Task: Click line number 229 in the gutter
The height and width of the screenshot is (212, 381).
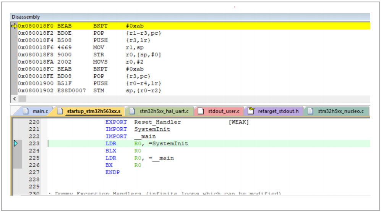Action: [x=34, y=186]
